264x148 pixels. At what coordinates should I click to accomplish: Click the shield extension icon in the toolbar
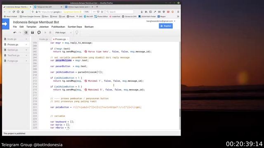[x=164, y=12]
